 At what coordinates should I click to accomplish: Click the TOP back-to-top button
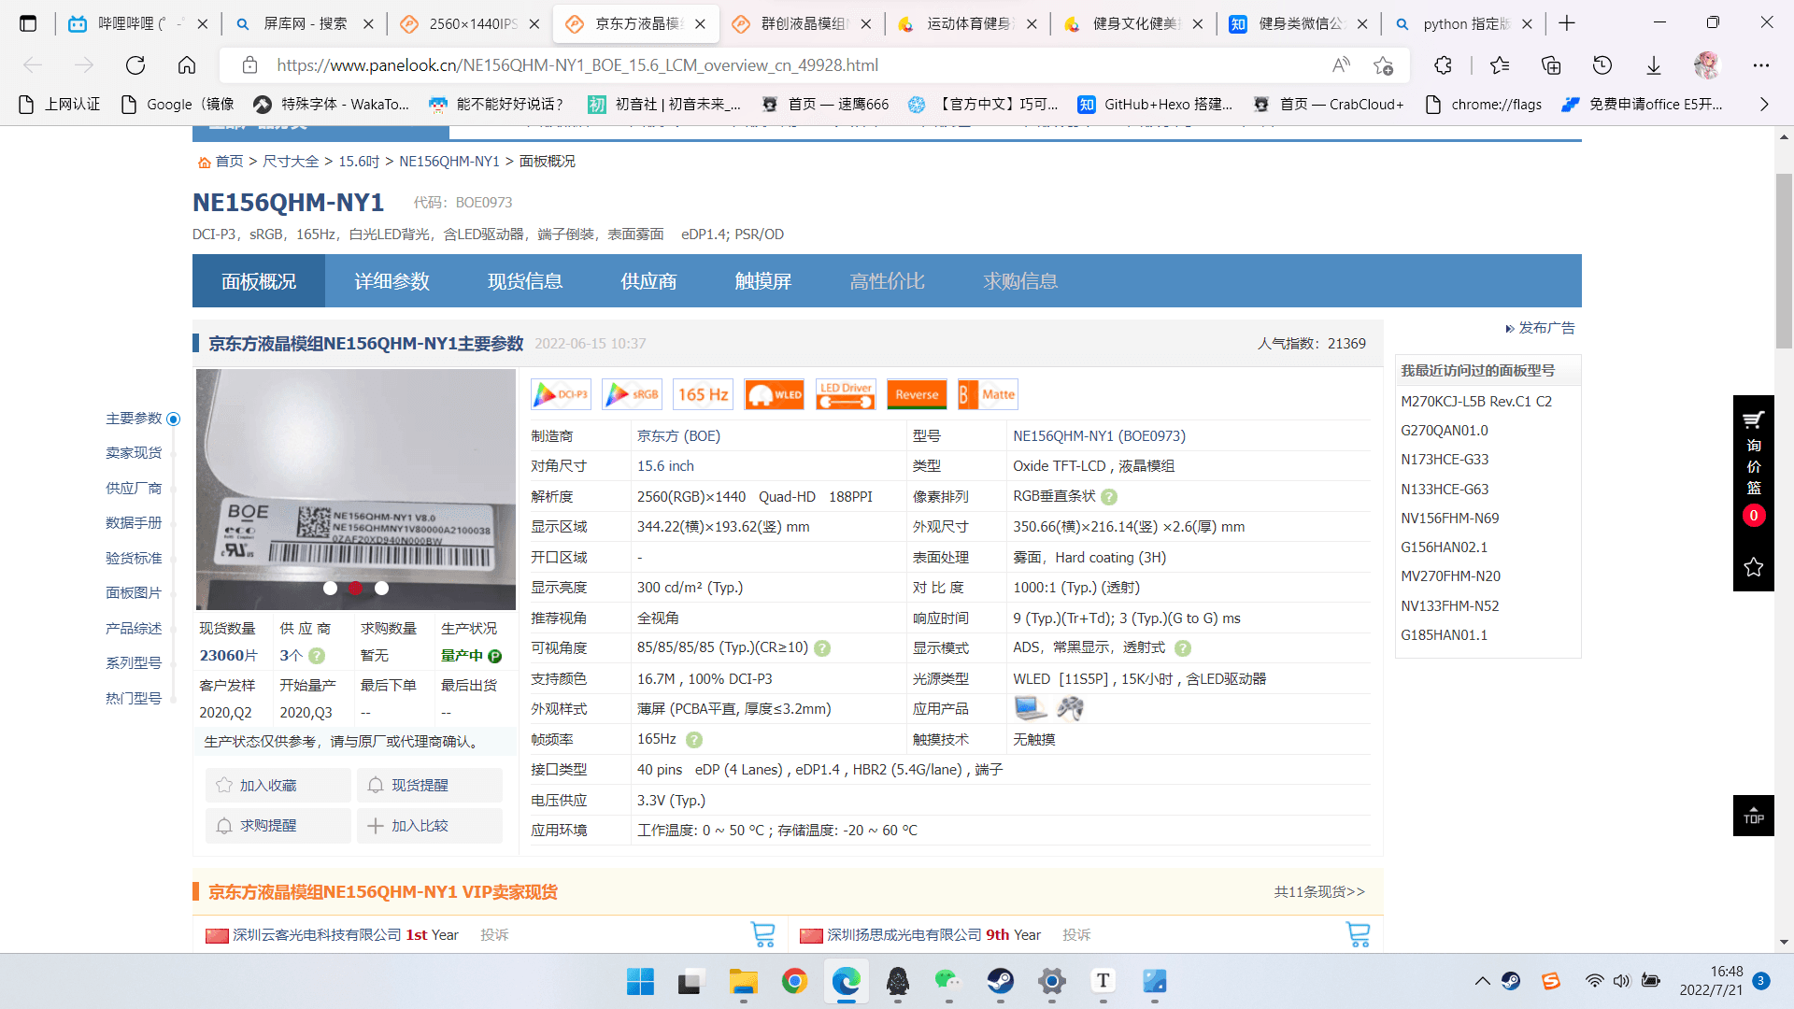1753,816
